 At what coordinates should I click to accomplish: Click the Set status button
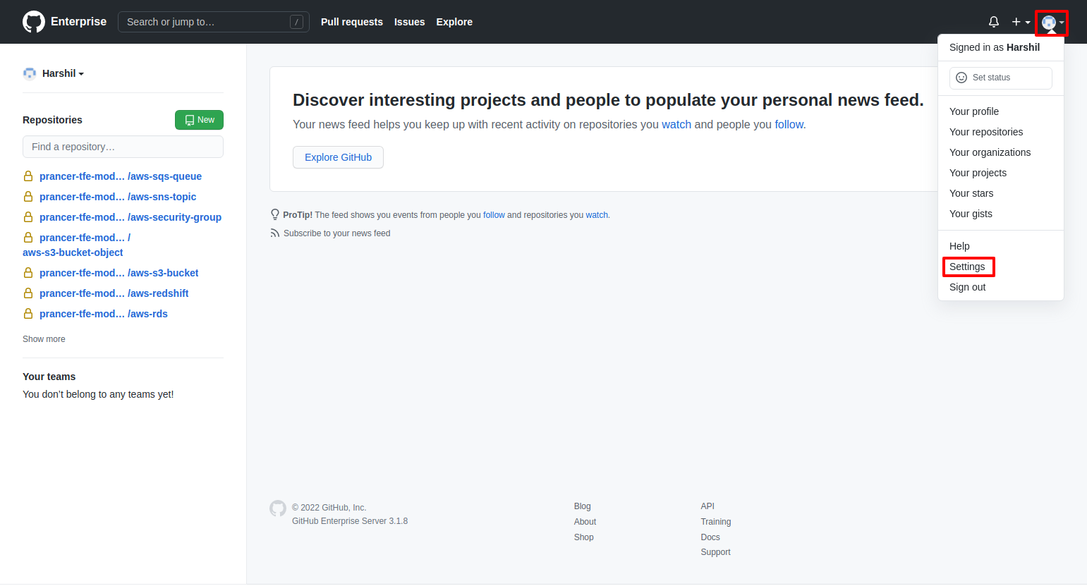click(1000, 78)
